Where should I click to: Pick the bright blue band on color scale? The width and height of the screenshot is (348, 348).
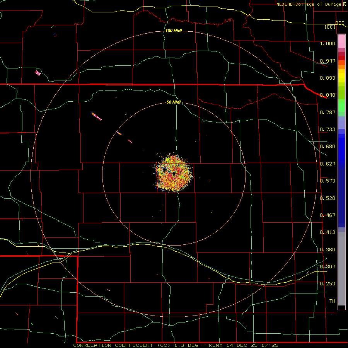[341, 151]
